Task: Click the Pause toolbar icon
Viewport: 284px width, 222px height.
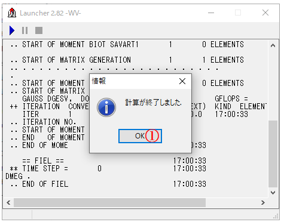Action: point(25,30)
